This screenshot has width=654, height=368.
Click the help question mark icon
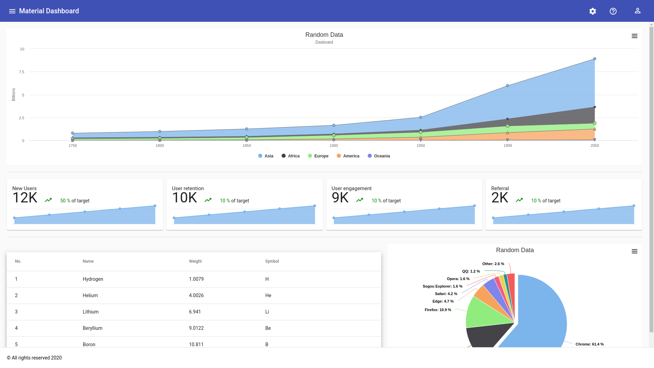(x=613, y=11)
